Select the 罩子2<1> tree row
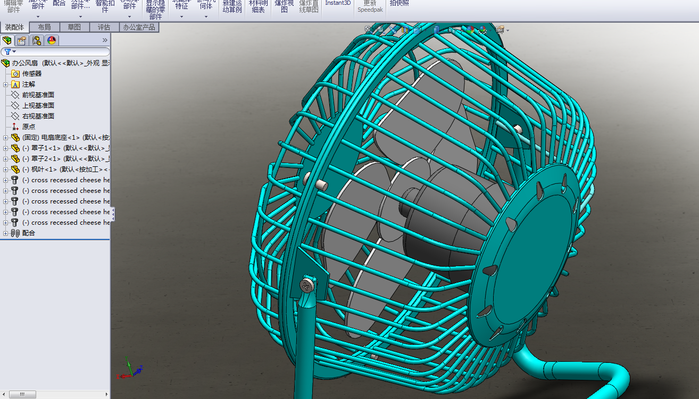The width and height of the screenshot is (699, 399). point(55,159)
